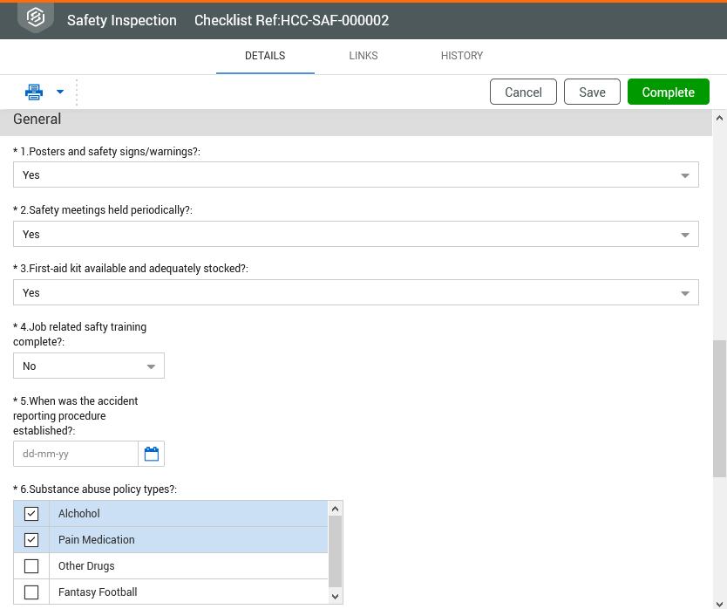Open the HISTORY tab
This screenshot has height=609, width=727.
point(462,56)
